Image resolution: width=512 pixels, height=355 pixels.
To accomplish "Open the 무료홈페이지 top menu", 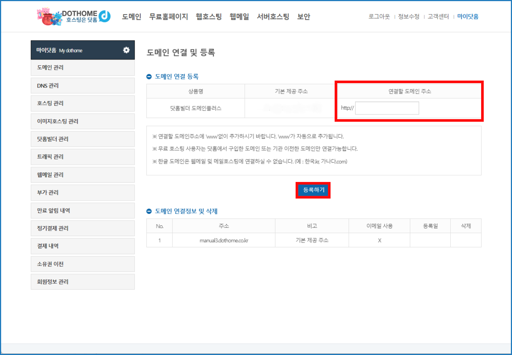I will pos(168,17).
